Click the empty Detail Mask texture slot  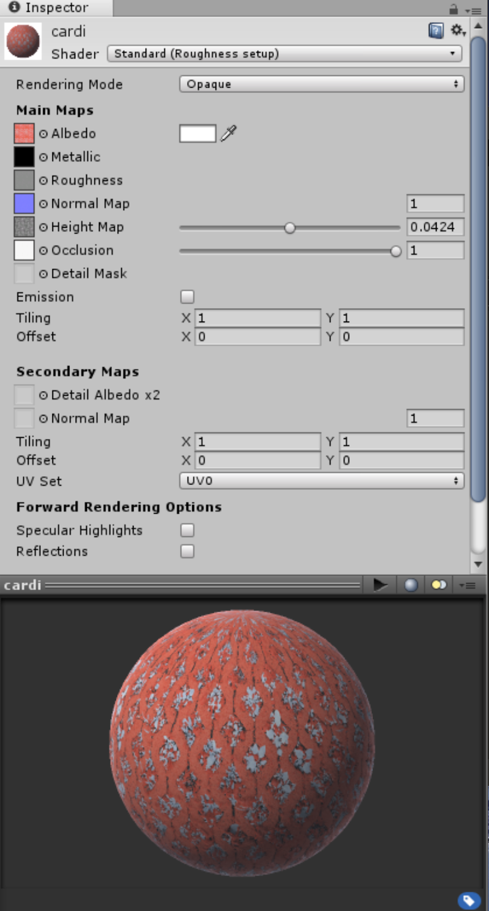[24, 273]
